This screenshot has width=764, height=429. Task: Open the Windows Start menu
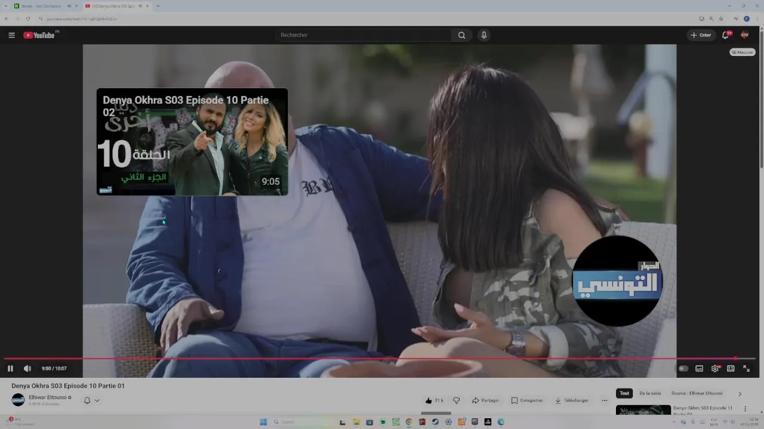[263, 422]
